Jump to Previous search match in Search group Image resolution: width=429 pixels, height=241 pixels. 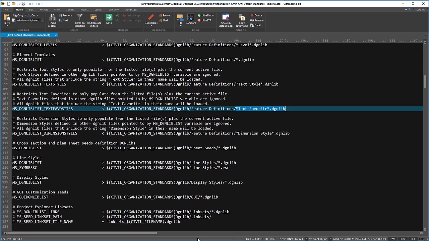(65, 15)
